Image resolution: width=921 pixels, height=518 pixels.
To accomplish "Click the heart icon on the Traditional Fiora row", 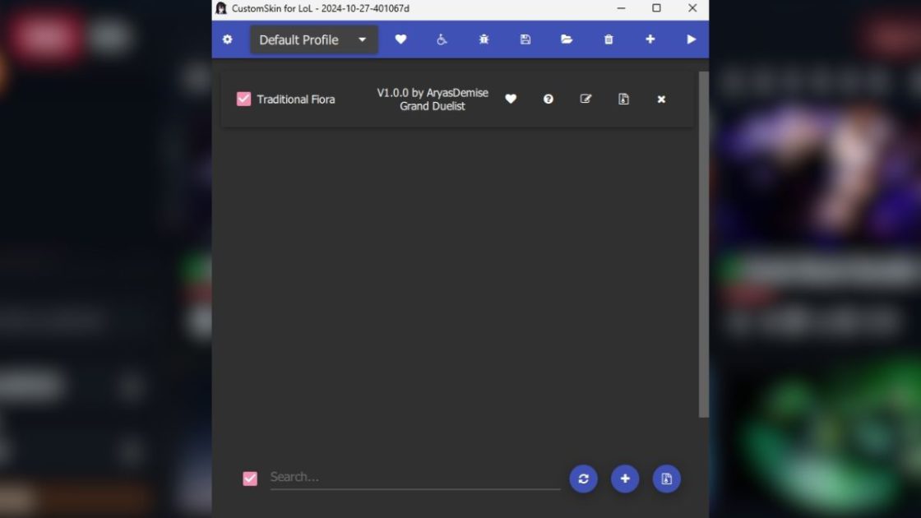I will pos(511,99).
